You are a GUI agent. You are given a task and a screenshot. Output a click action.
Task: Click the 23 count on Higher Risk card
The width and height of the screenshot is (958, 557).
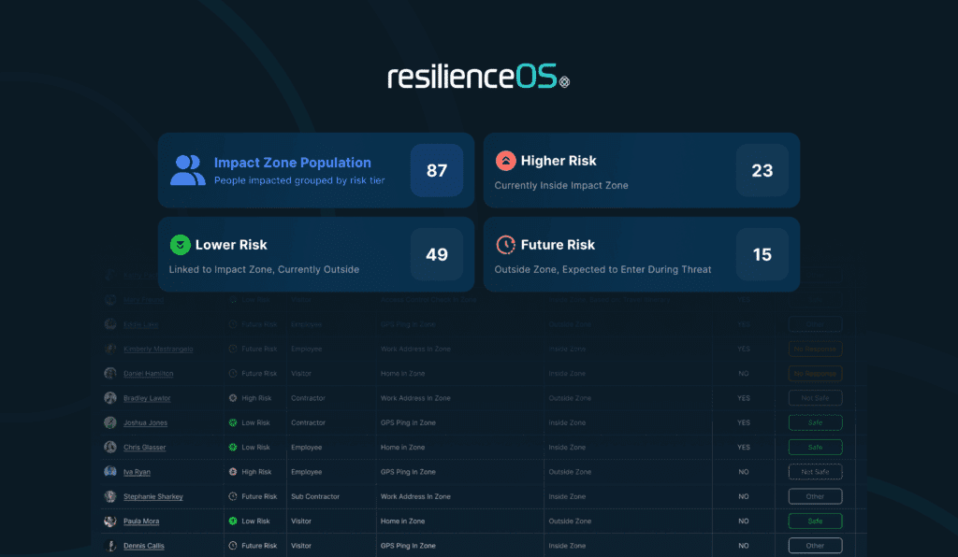(762, 170)
